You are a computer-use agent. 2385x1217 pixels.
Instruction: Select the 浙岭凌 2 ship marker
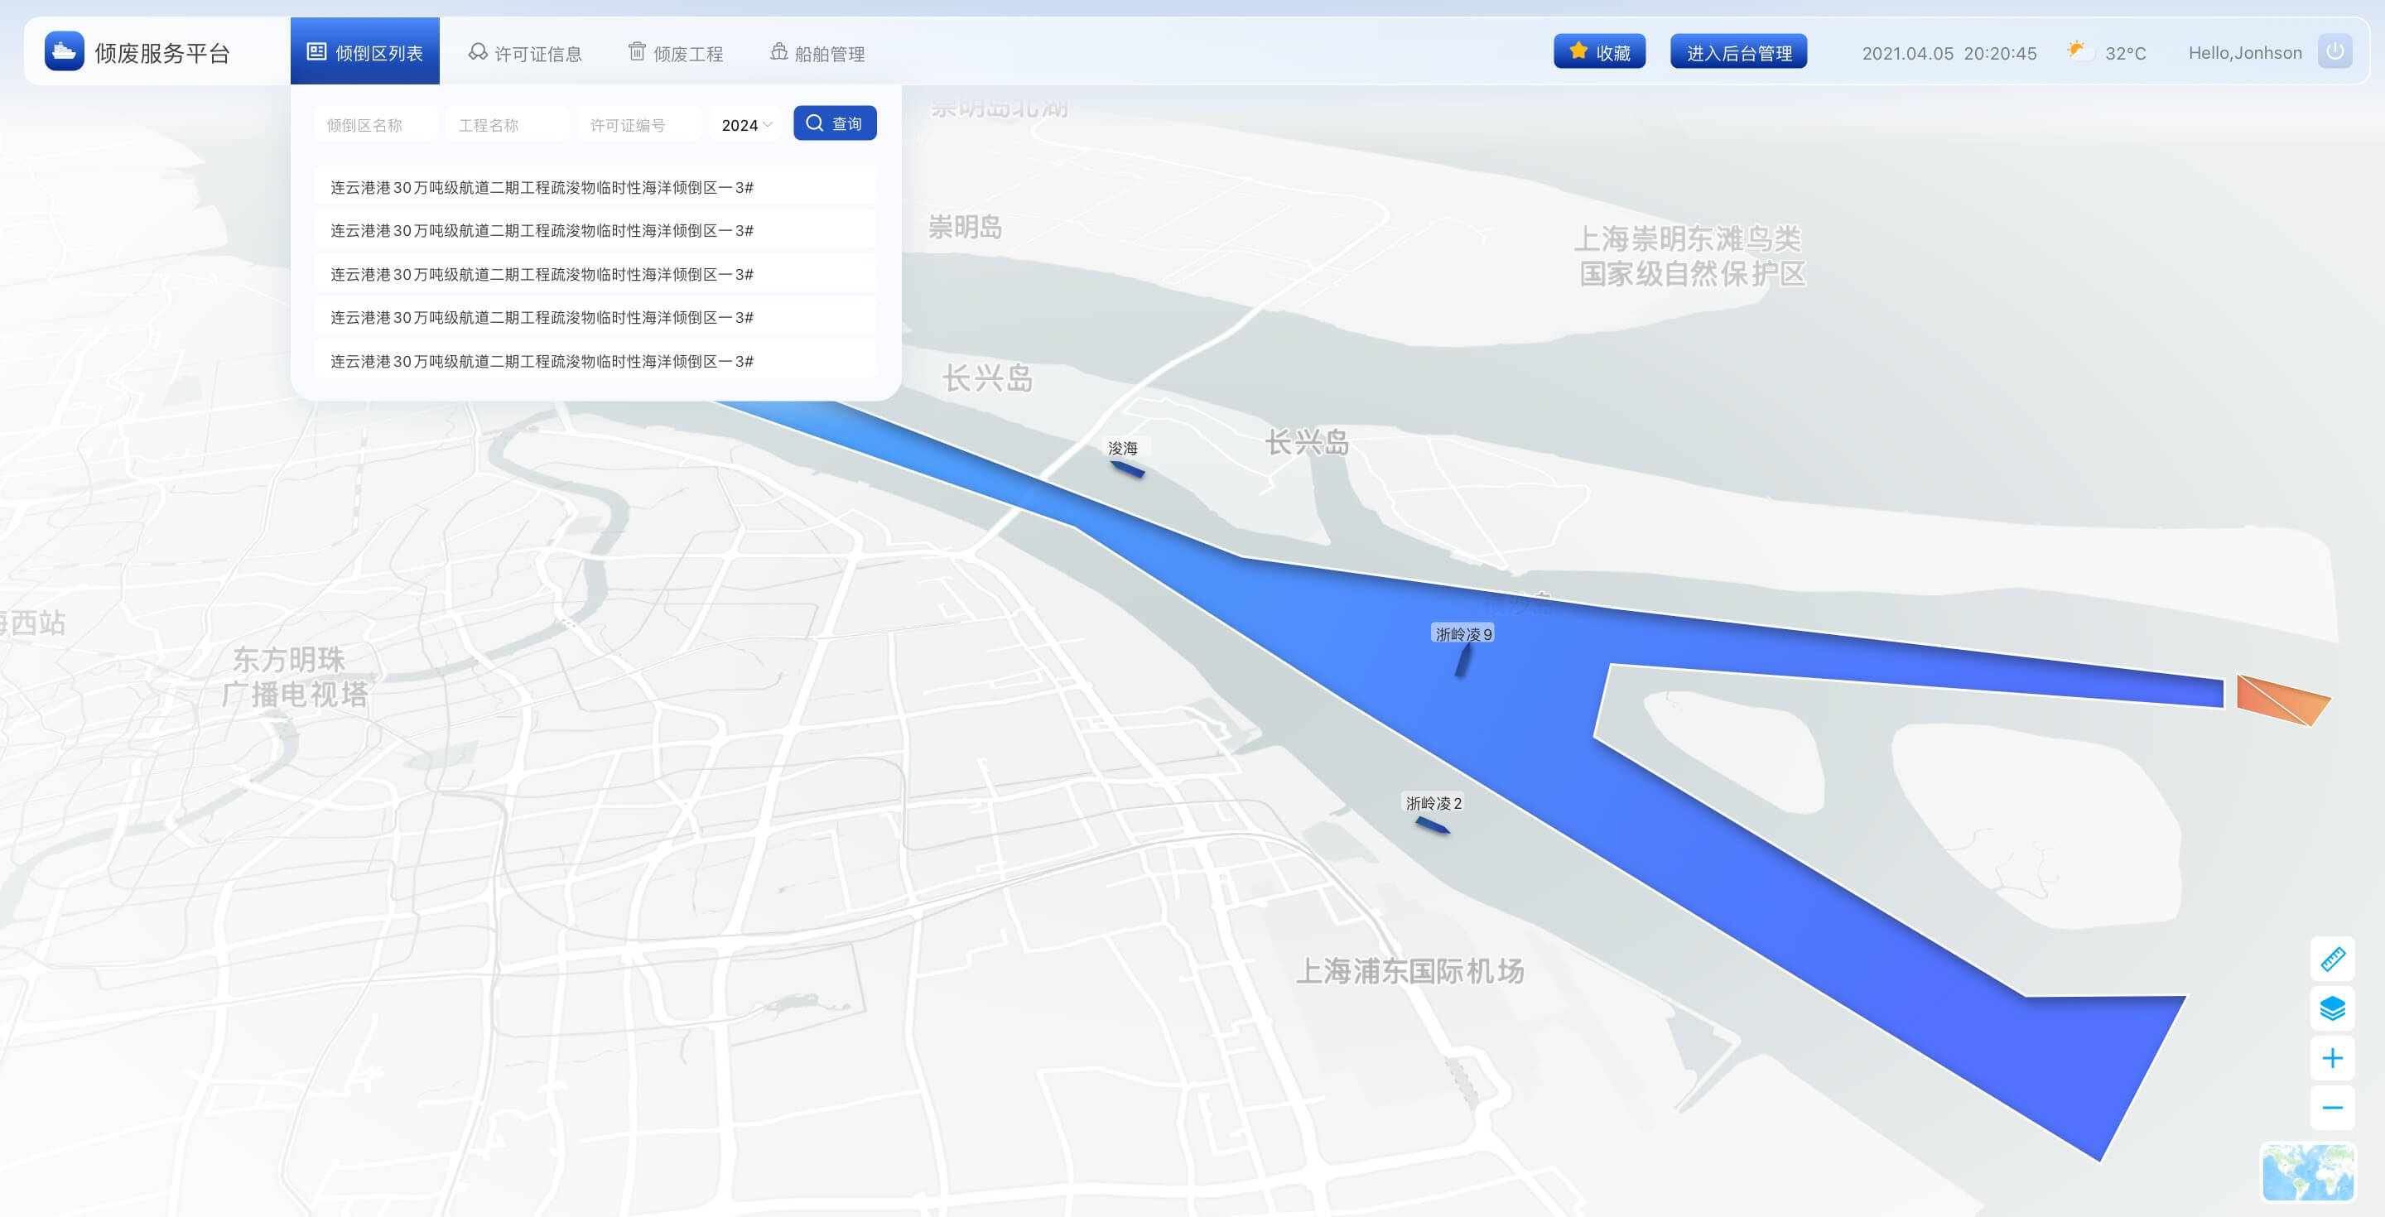1433,825
